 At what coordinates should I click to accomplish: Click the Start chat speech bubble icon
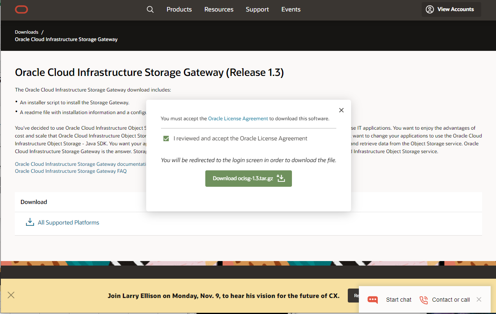[373, 300]
